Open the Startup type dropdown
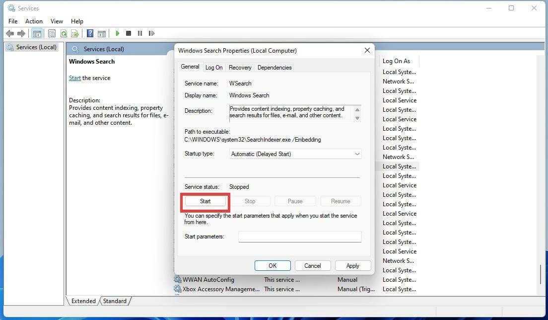This screenshot has width=548, height=320. 357,154
